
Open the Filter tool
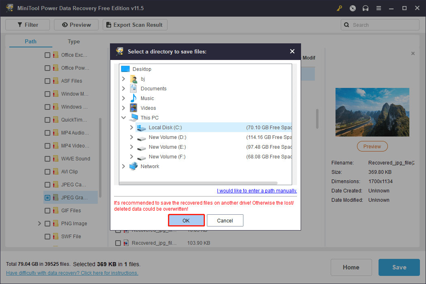[28, 25]
